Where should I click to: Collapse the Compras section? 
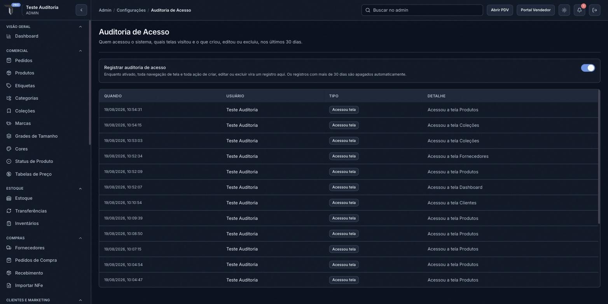click(80, 238)
